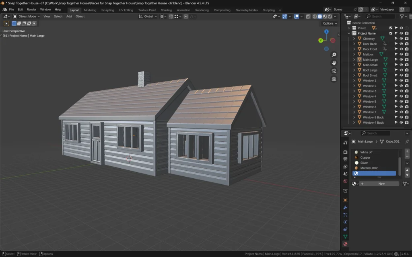Open the Render menu in the top bar
This screenshot has width=412, height=257.
point(31,9)
